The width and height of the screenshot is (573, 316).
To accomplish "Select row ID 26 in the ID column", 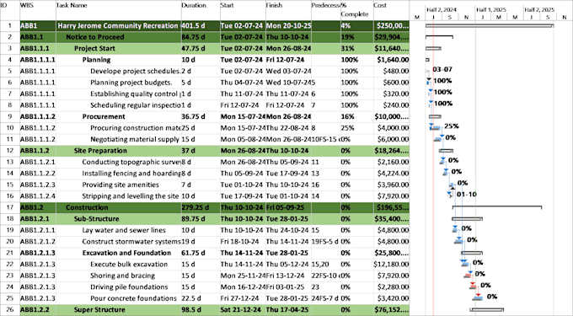I will (10, 310).
